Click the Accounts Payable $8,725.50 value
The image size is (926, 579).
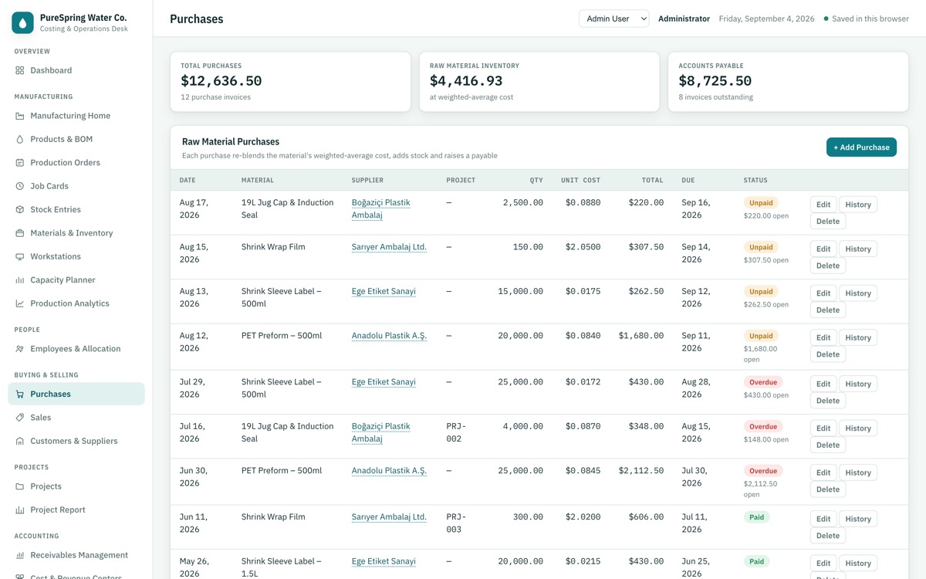point(715,81)
